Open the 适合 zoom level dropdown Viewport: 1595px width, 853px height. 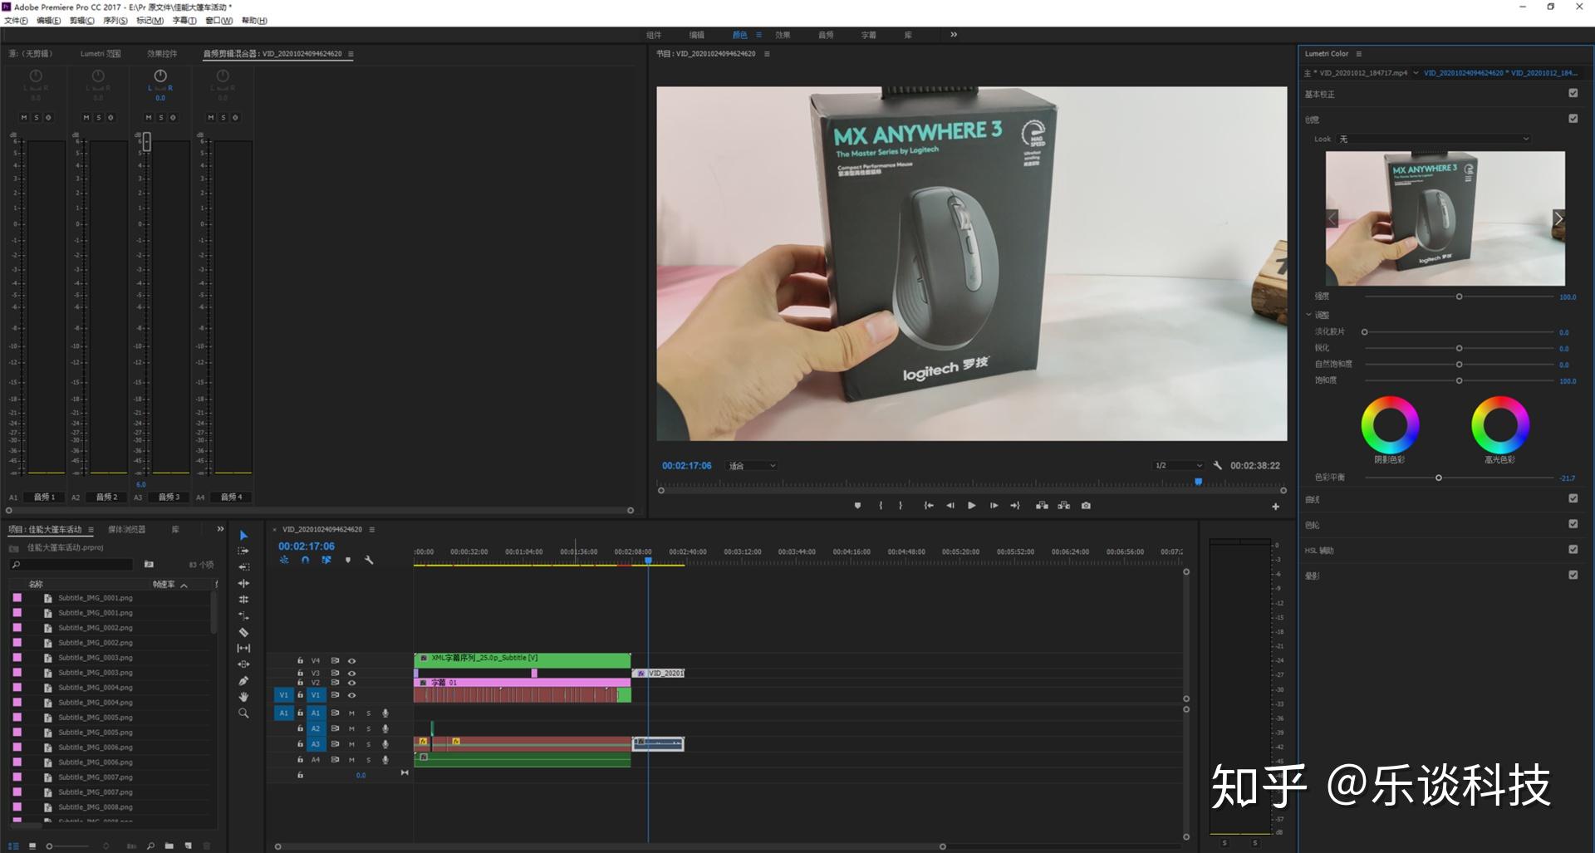(x=752, y=466)
